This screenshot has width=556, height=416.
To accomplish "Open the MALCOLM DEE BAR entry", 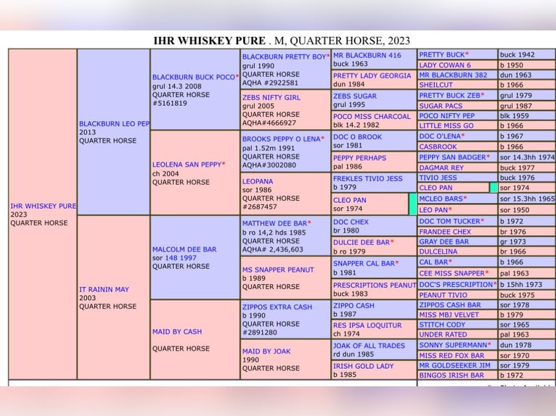I will 184,249.
